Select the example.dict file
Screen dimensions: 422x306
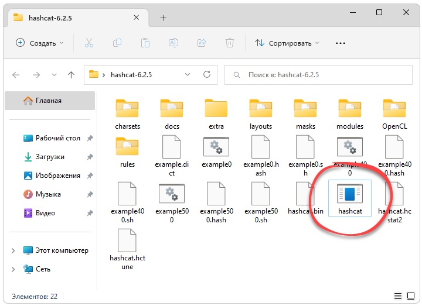pos(172,156)
